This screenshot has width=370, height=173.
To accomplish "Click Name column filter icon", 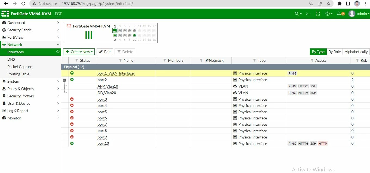I will point(120,60).
